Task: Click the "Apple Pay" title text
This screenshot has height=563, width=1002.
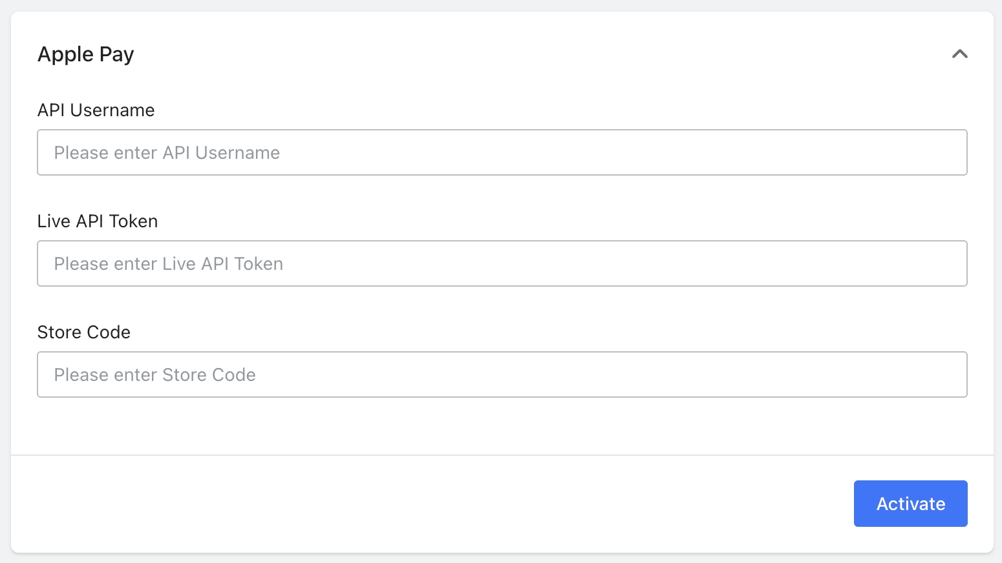Action: click(86, 54)
